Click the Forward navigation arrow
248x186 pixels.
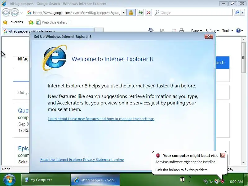point(15,12)
